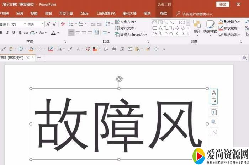Select the Arrow line shape
Screen dimensions: 249x165
pyautogui.click(x=171, y=22)
